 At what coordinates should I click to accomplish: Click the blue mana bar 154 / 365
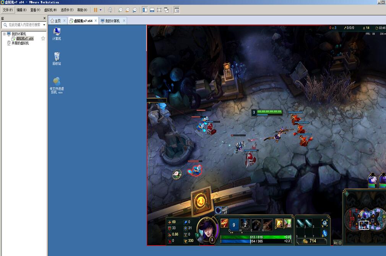coord(256,241)
